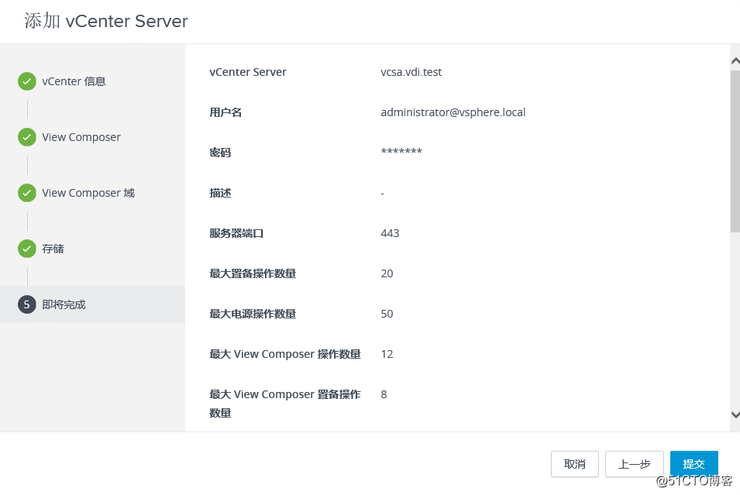This screenshot has width=740, height=495.
Task: Open the View Composer 域 step
Action: pos(88,193)
